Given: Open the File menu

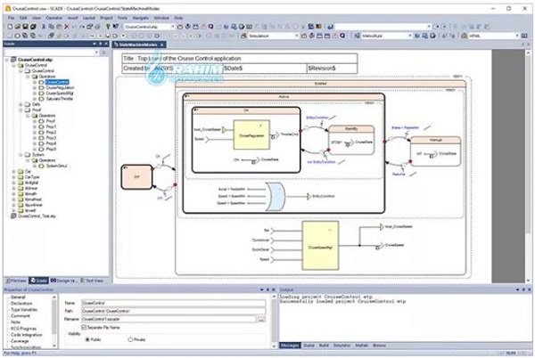Looking at the screenshot, I should coord(12,18).
